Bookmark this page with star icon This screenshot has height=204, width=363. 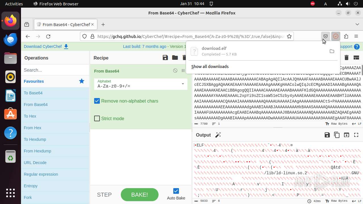click(289, 36)
